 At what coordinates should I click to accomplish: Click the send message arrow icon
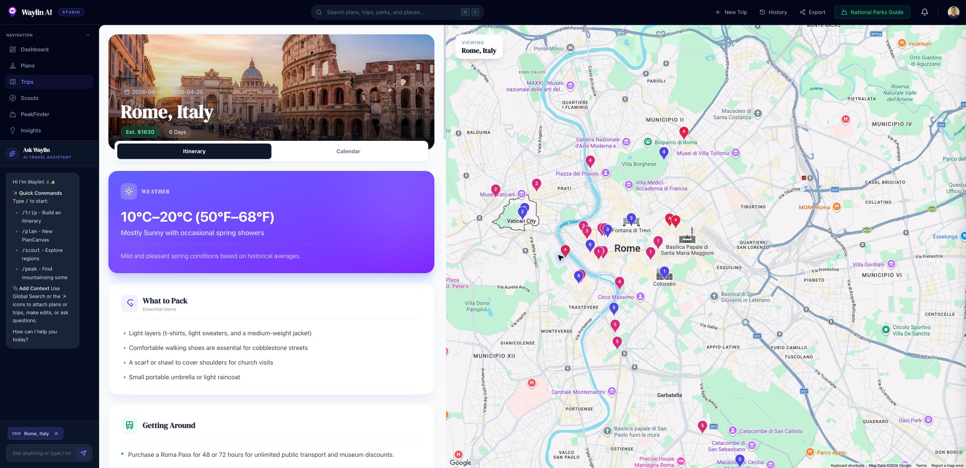[x=83, y=453]
